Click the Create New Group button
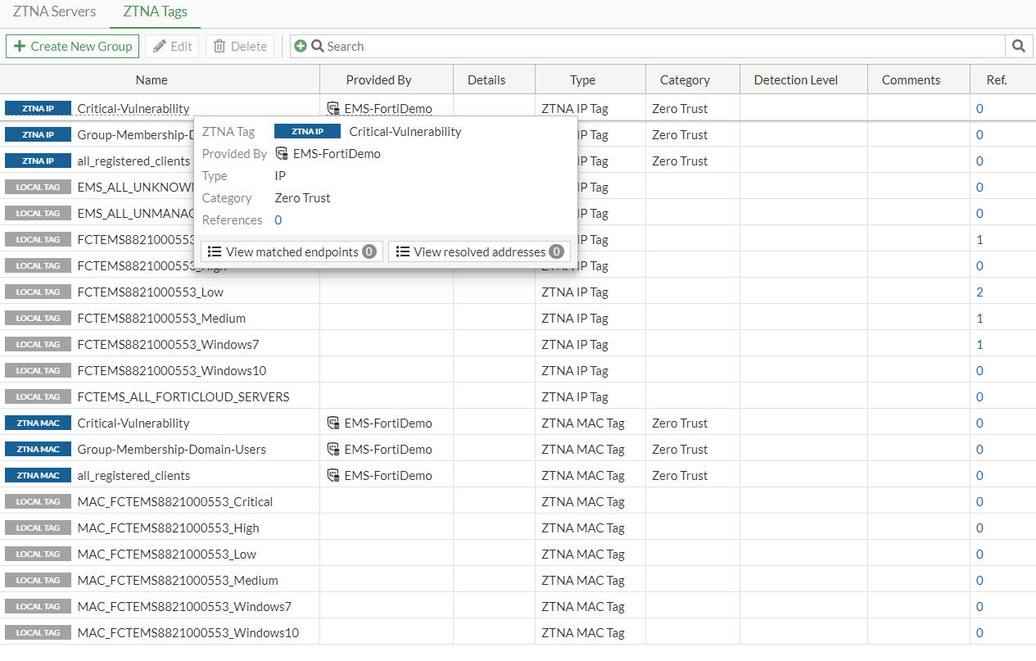The width and height of the screenshot is (1036, 661). point(73,47)
